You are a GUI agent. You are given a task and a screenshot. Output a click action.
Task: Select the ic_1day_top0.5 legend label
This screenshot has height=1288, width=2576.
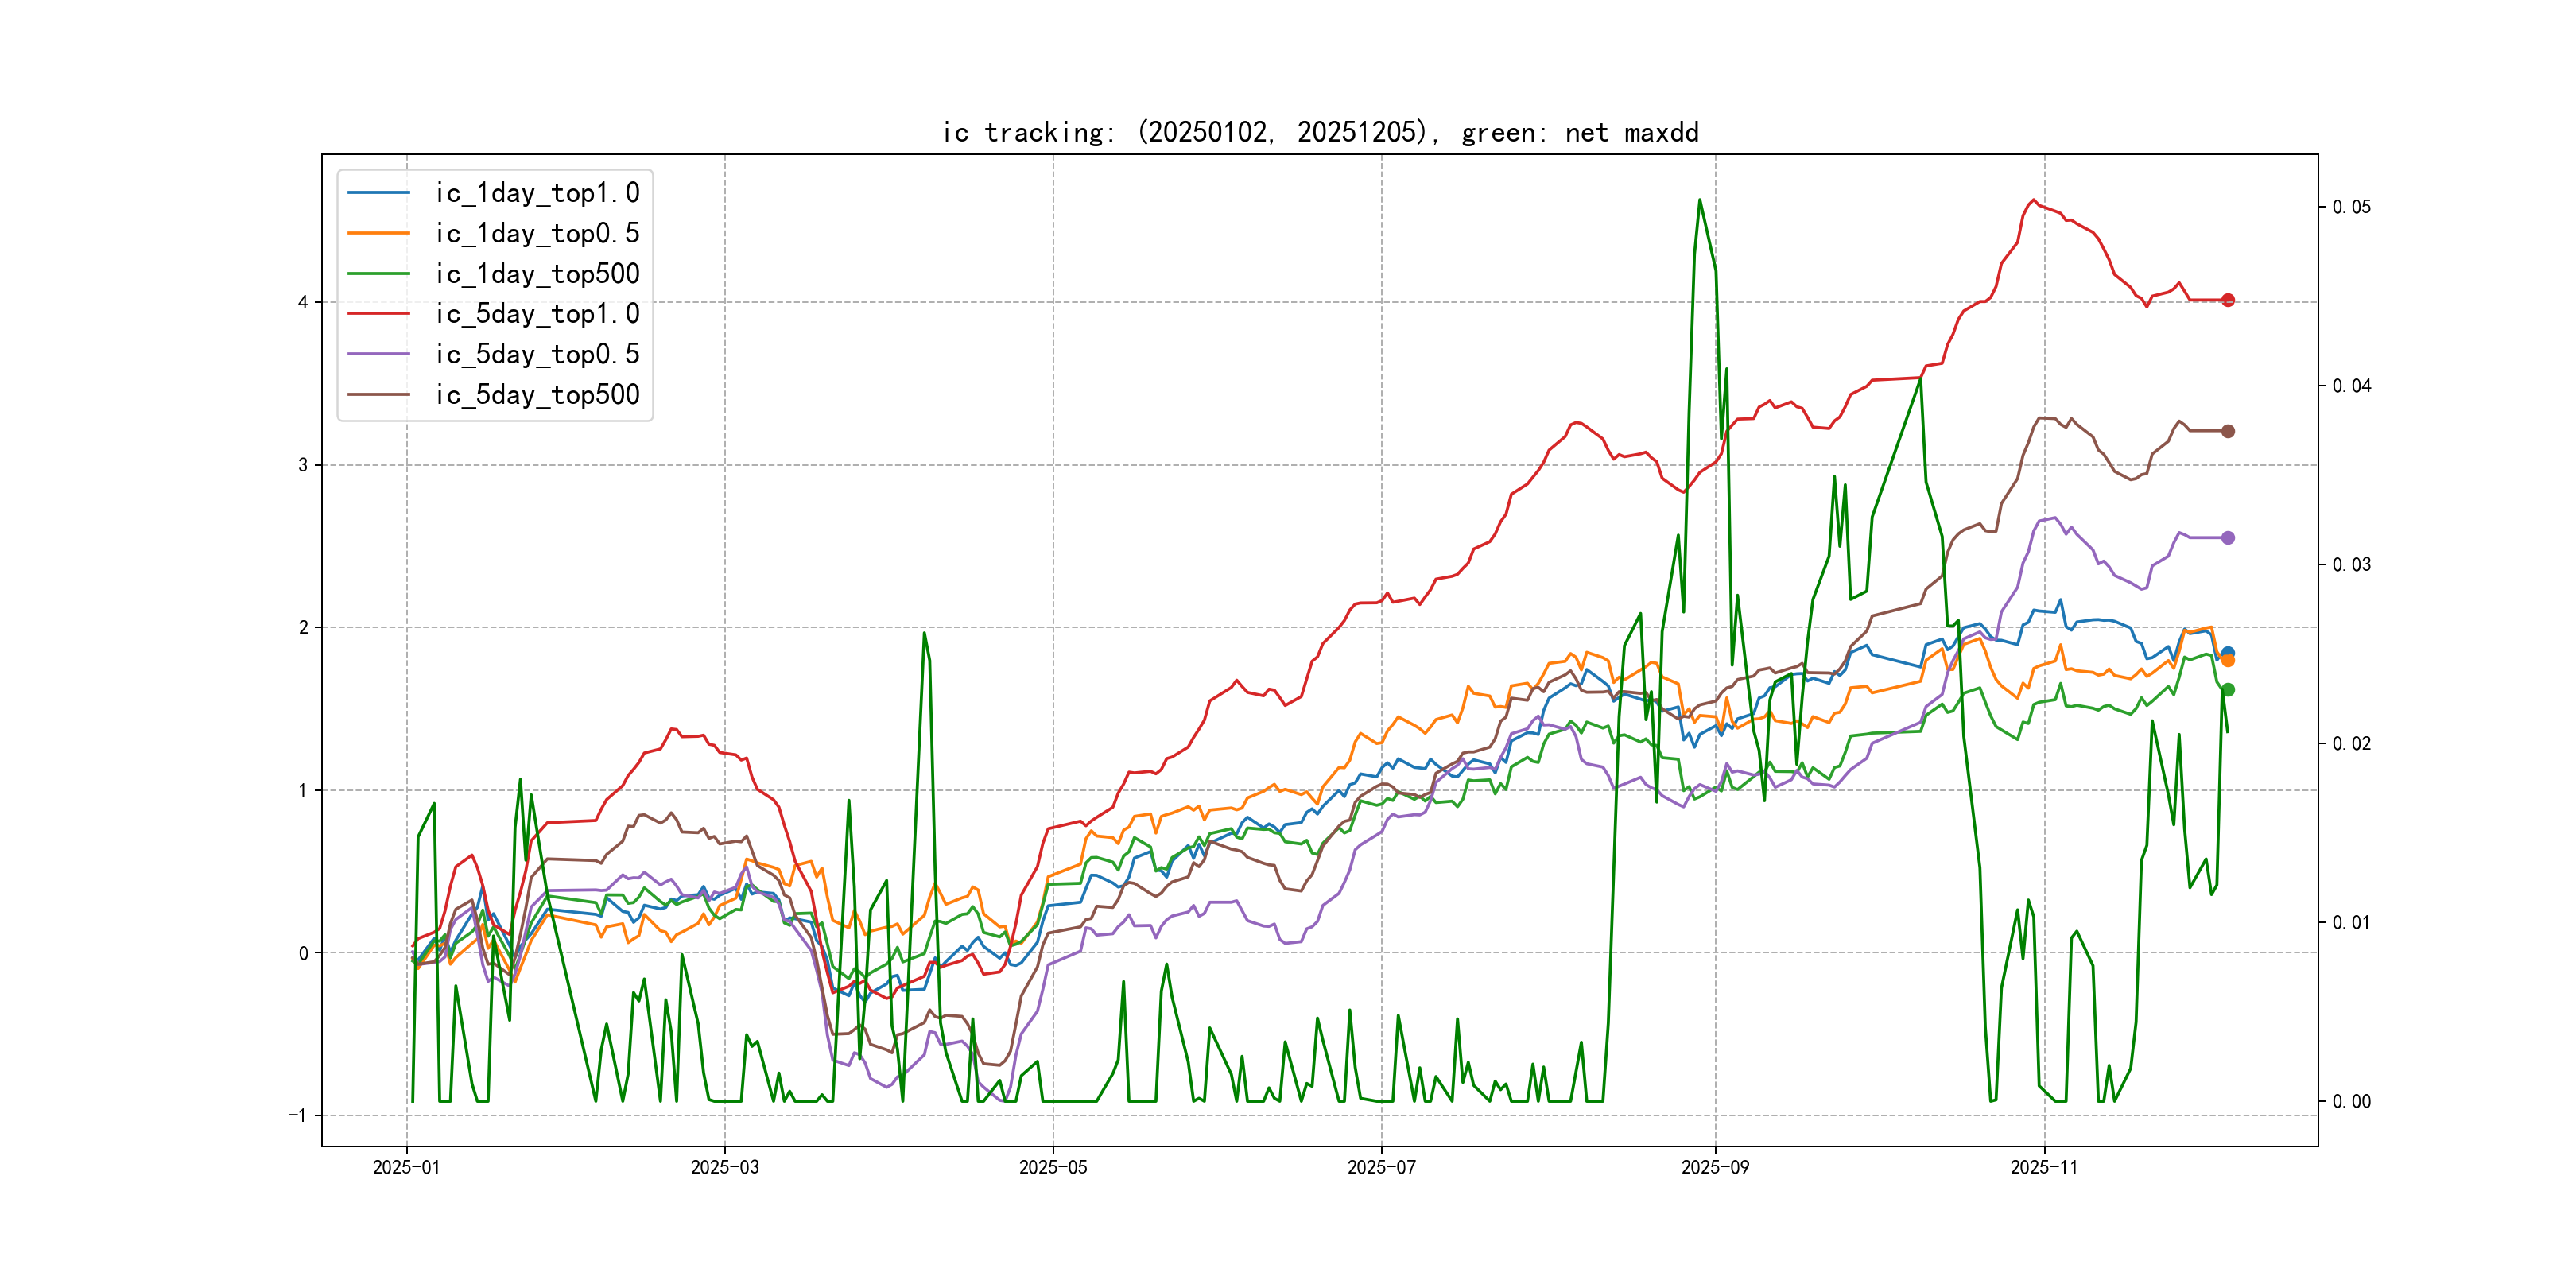537,233
